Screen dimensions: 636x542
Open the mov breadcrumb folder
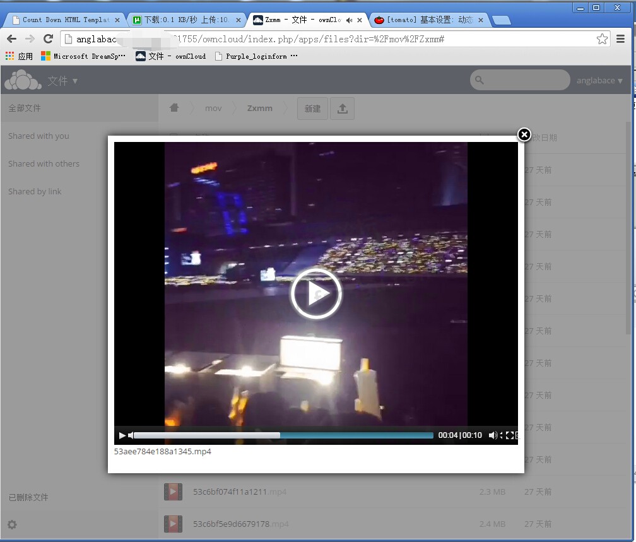(213, 109)
